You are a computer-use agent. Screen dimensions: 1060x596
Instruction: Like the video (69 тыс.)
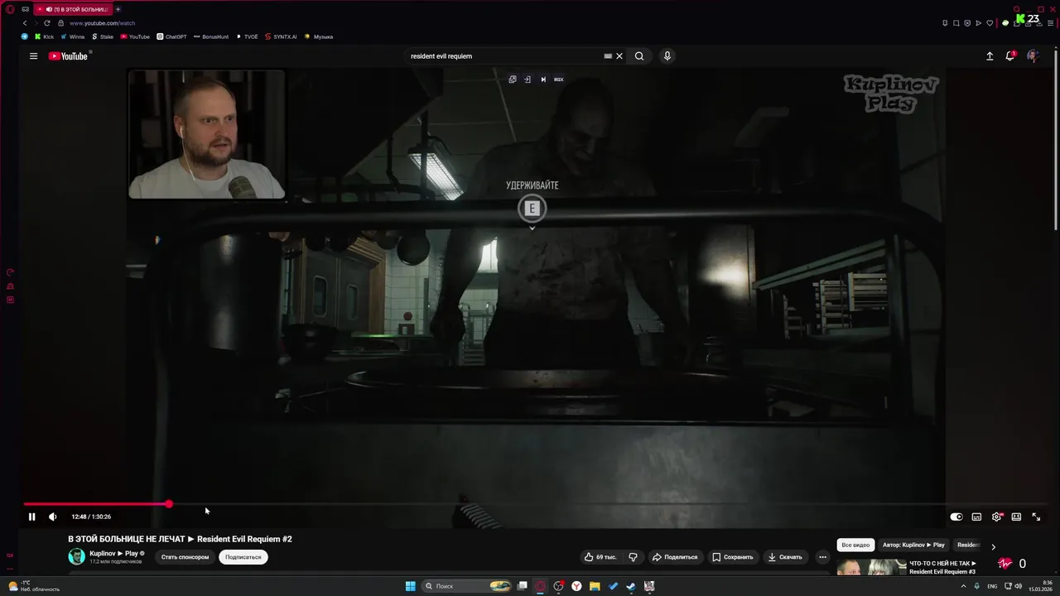[x=600, y=557]
